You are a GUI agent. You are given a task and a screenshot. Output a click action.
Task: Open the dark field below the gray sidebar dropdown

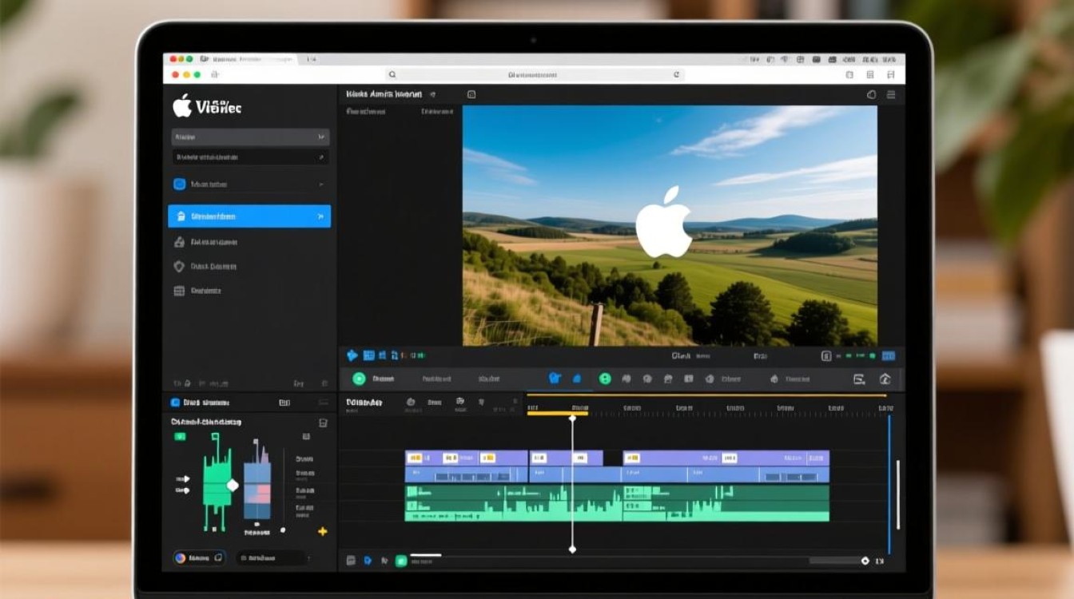tap(250, 157)
